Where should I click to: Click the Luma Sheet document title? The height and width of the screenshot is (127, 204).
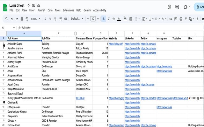[x=17, y=5]
